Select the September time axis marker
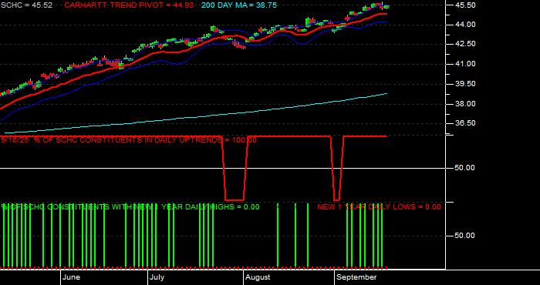Viewport: 540px width, 285px height. tap(356, 277)
